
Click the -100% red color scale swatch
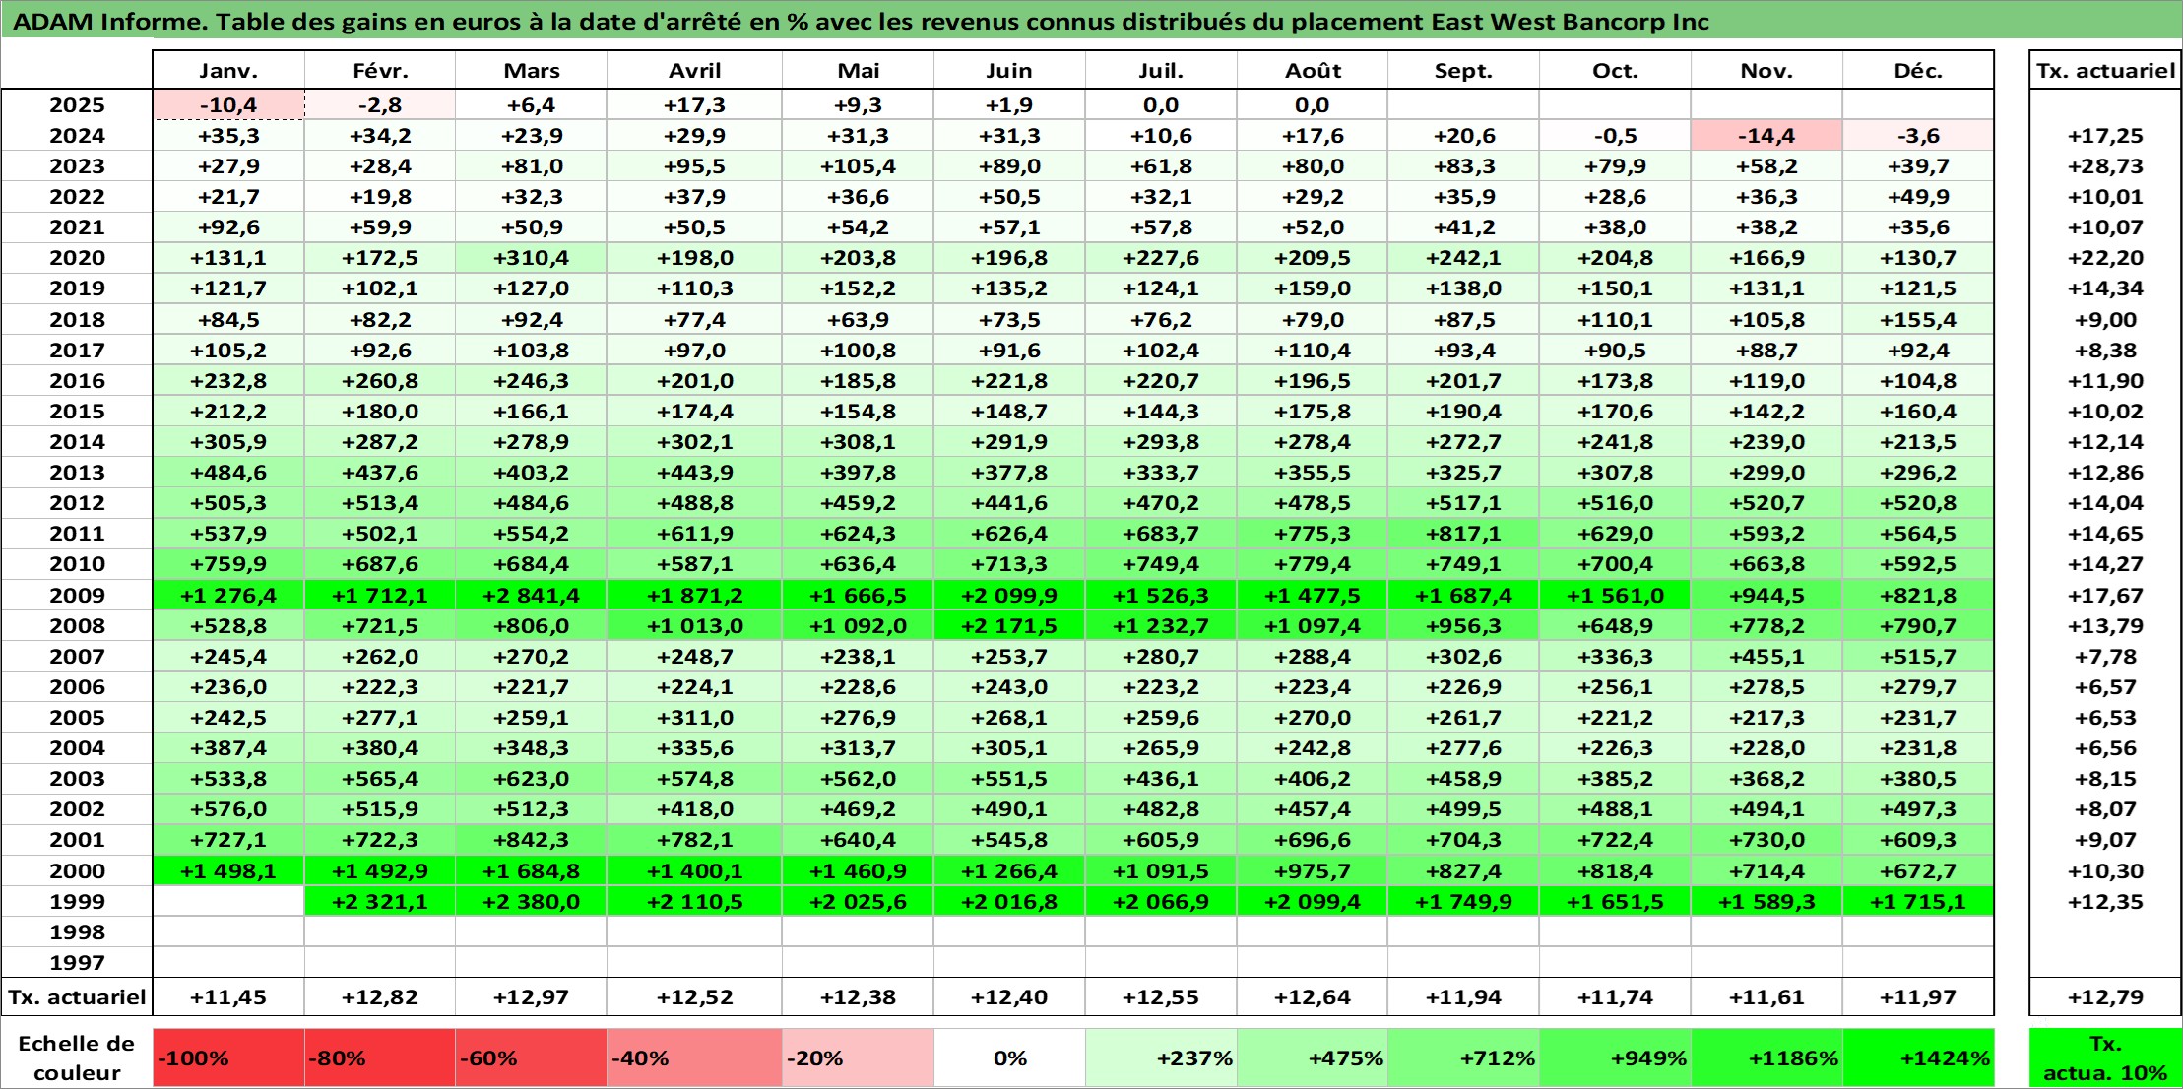(x=228, y=1058)
